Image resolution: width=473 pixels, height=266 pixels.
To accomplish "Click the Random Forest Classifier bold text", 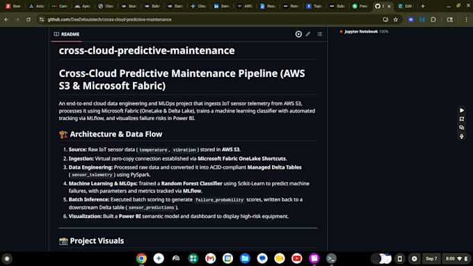I will (192, 183).
